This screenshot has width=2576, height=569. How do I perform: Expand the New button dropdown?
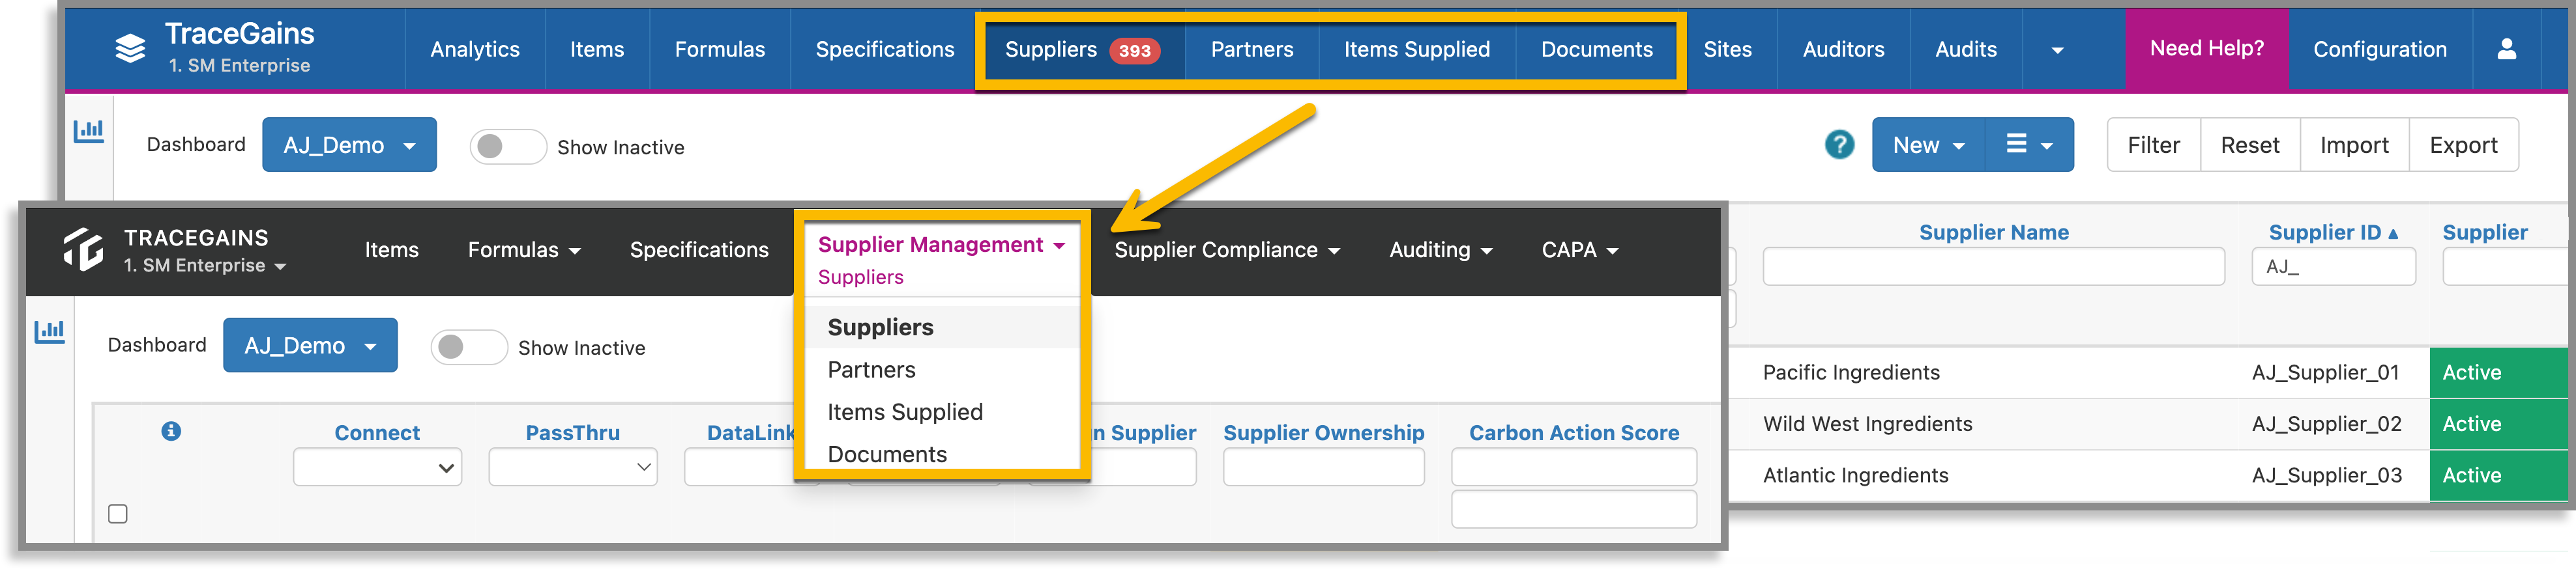[1928, 145]
